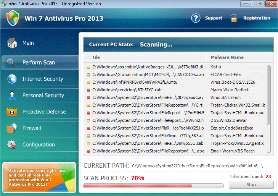Viewport: 278px width, 196px height.
Task: Click the Personal Security person icon
Action: point(12,96)
